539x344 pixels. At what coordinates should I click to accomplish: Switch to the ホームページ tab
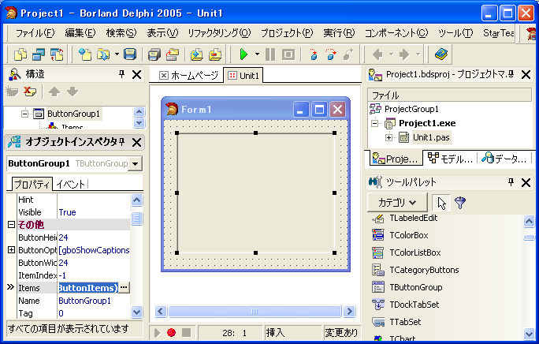click(x=188, y=76)
